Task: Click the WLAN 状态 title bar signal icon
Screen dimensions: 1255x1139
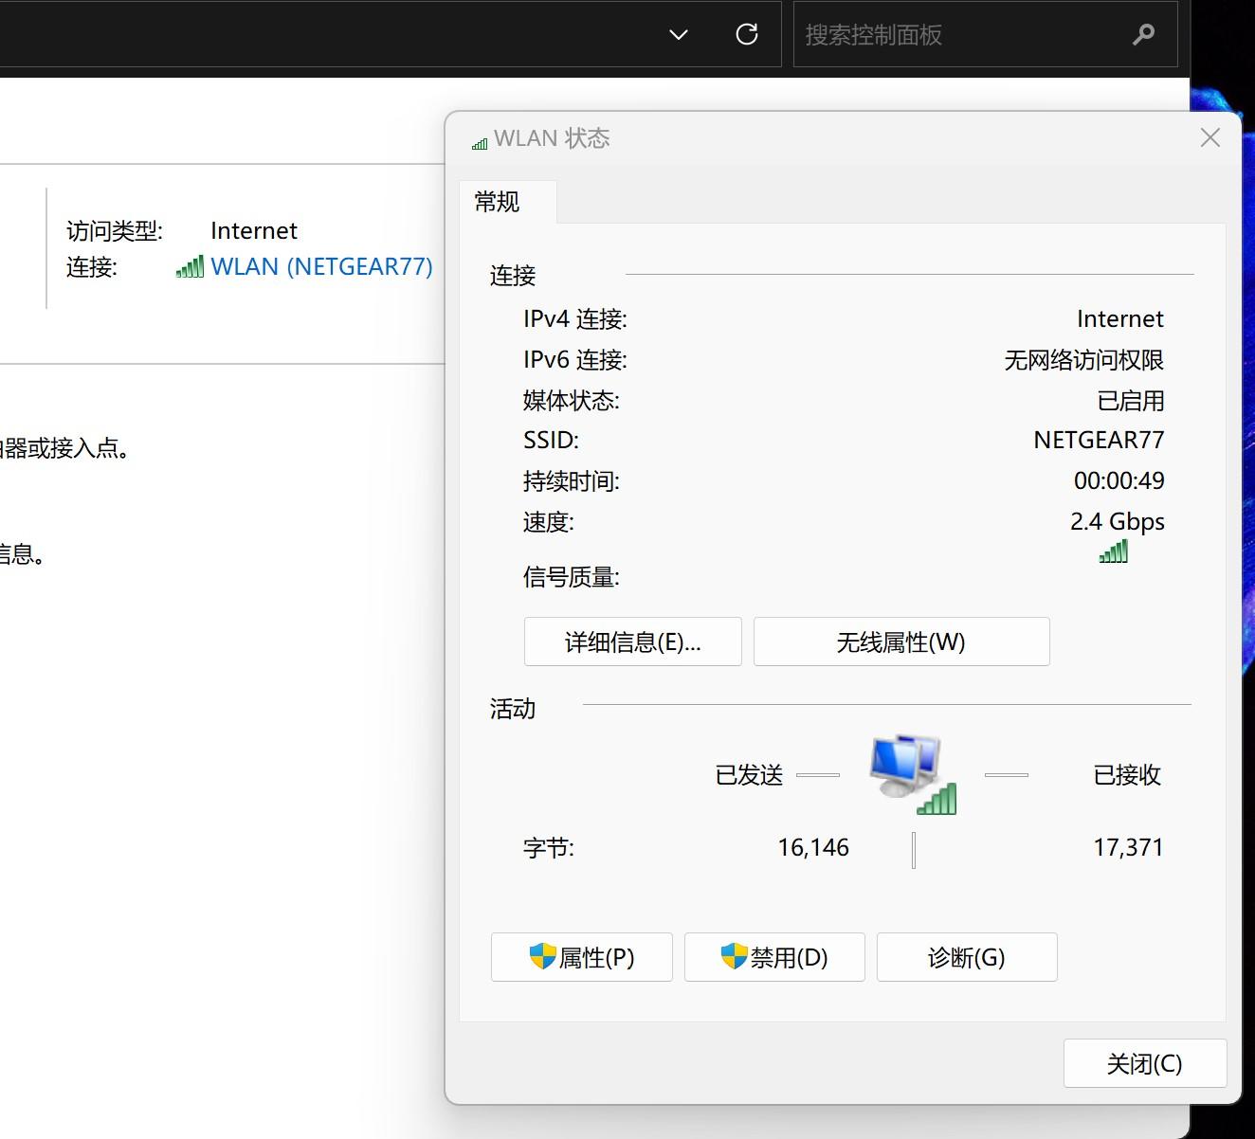Action: tap(480, 143)
